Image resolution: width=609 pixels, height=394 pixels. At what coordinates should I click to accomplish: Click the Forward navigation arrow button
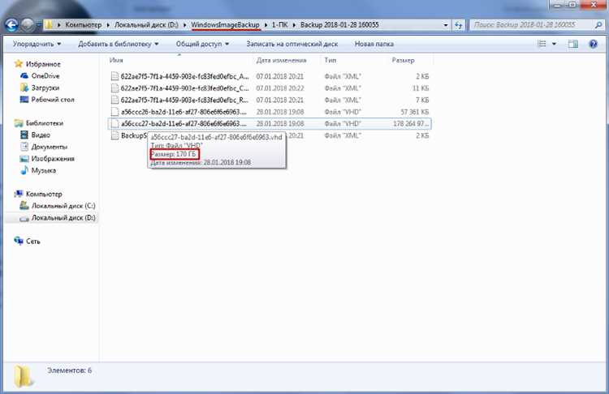click(27, 25)
